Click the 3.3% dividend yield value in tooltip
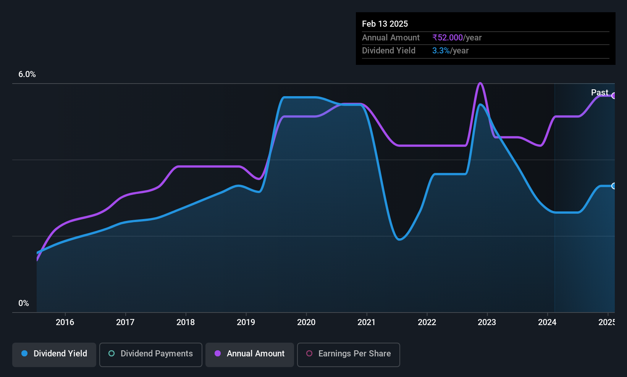The image size is (627, 377). coord(441,51)
